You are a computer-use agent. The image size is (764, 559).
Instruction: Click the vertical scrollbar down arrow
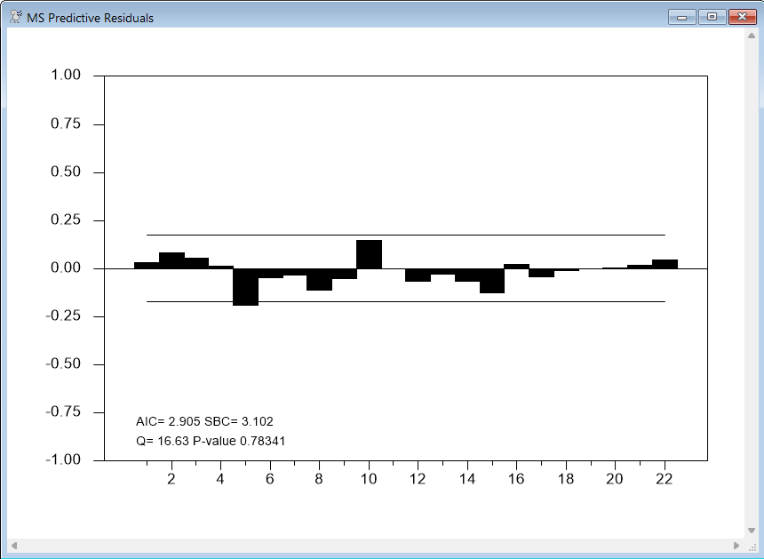(751, 531)
